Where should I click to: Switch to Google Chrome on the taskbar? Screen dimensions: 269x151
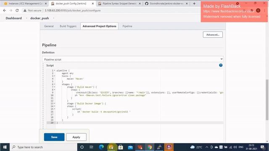click(x=150, y=147)
